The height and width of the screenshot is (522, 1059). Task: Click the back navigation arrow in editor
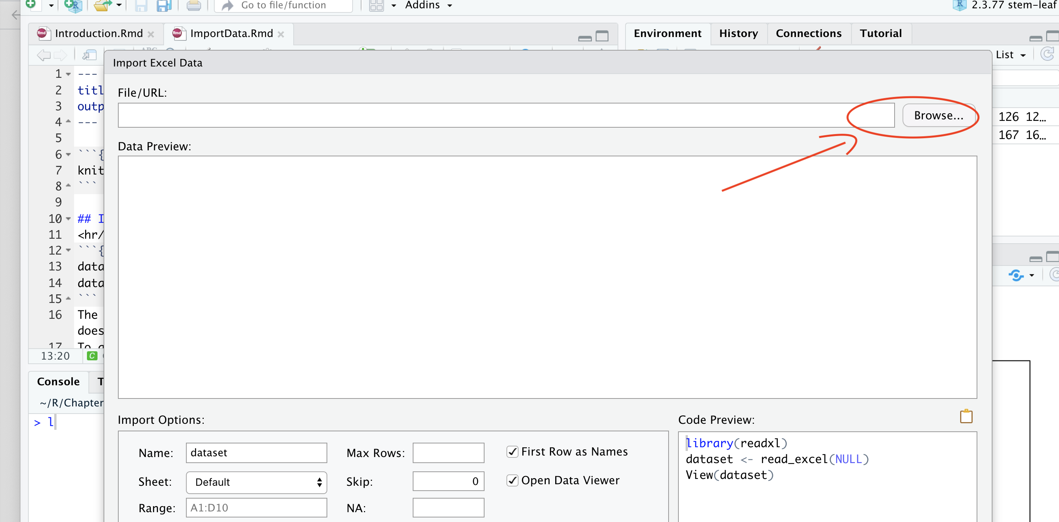pos(43,55)
